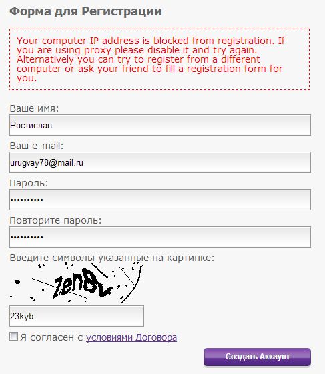325x374 pixels.
Task: Click the large black dot on captcha's left
Action: tap(17, 282)
